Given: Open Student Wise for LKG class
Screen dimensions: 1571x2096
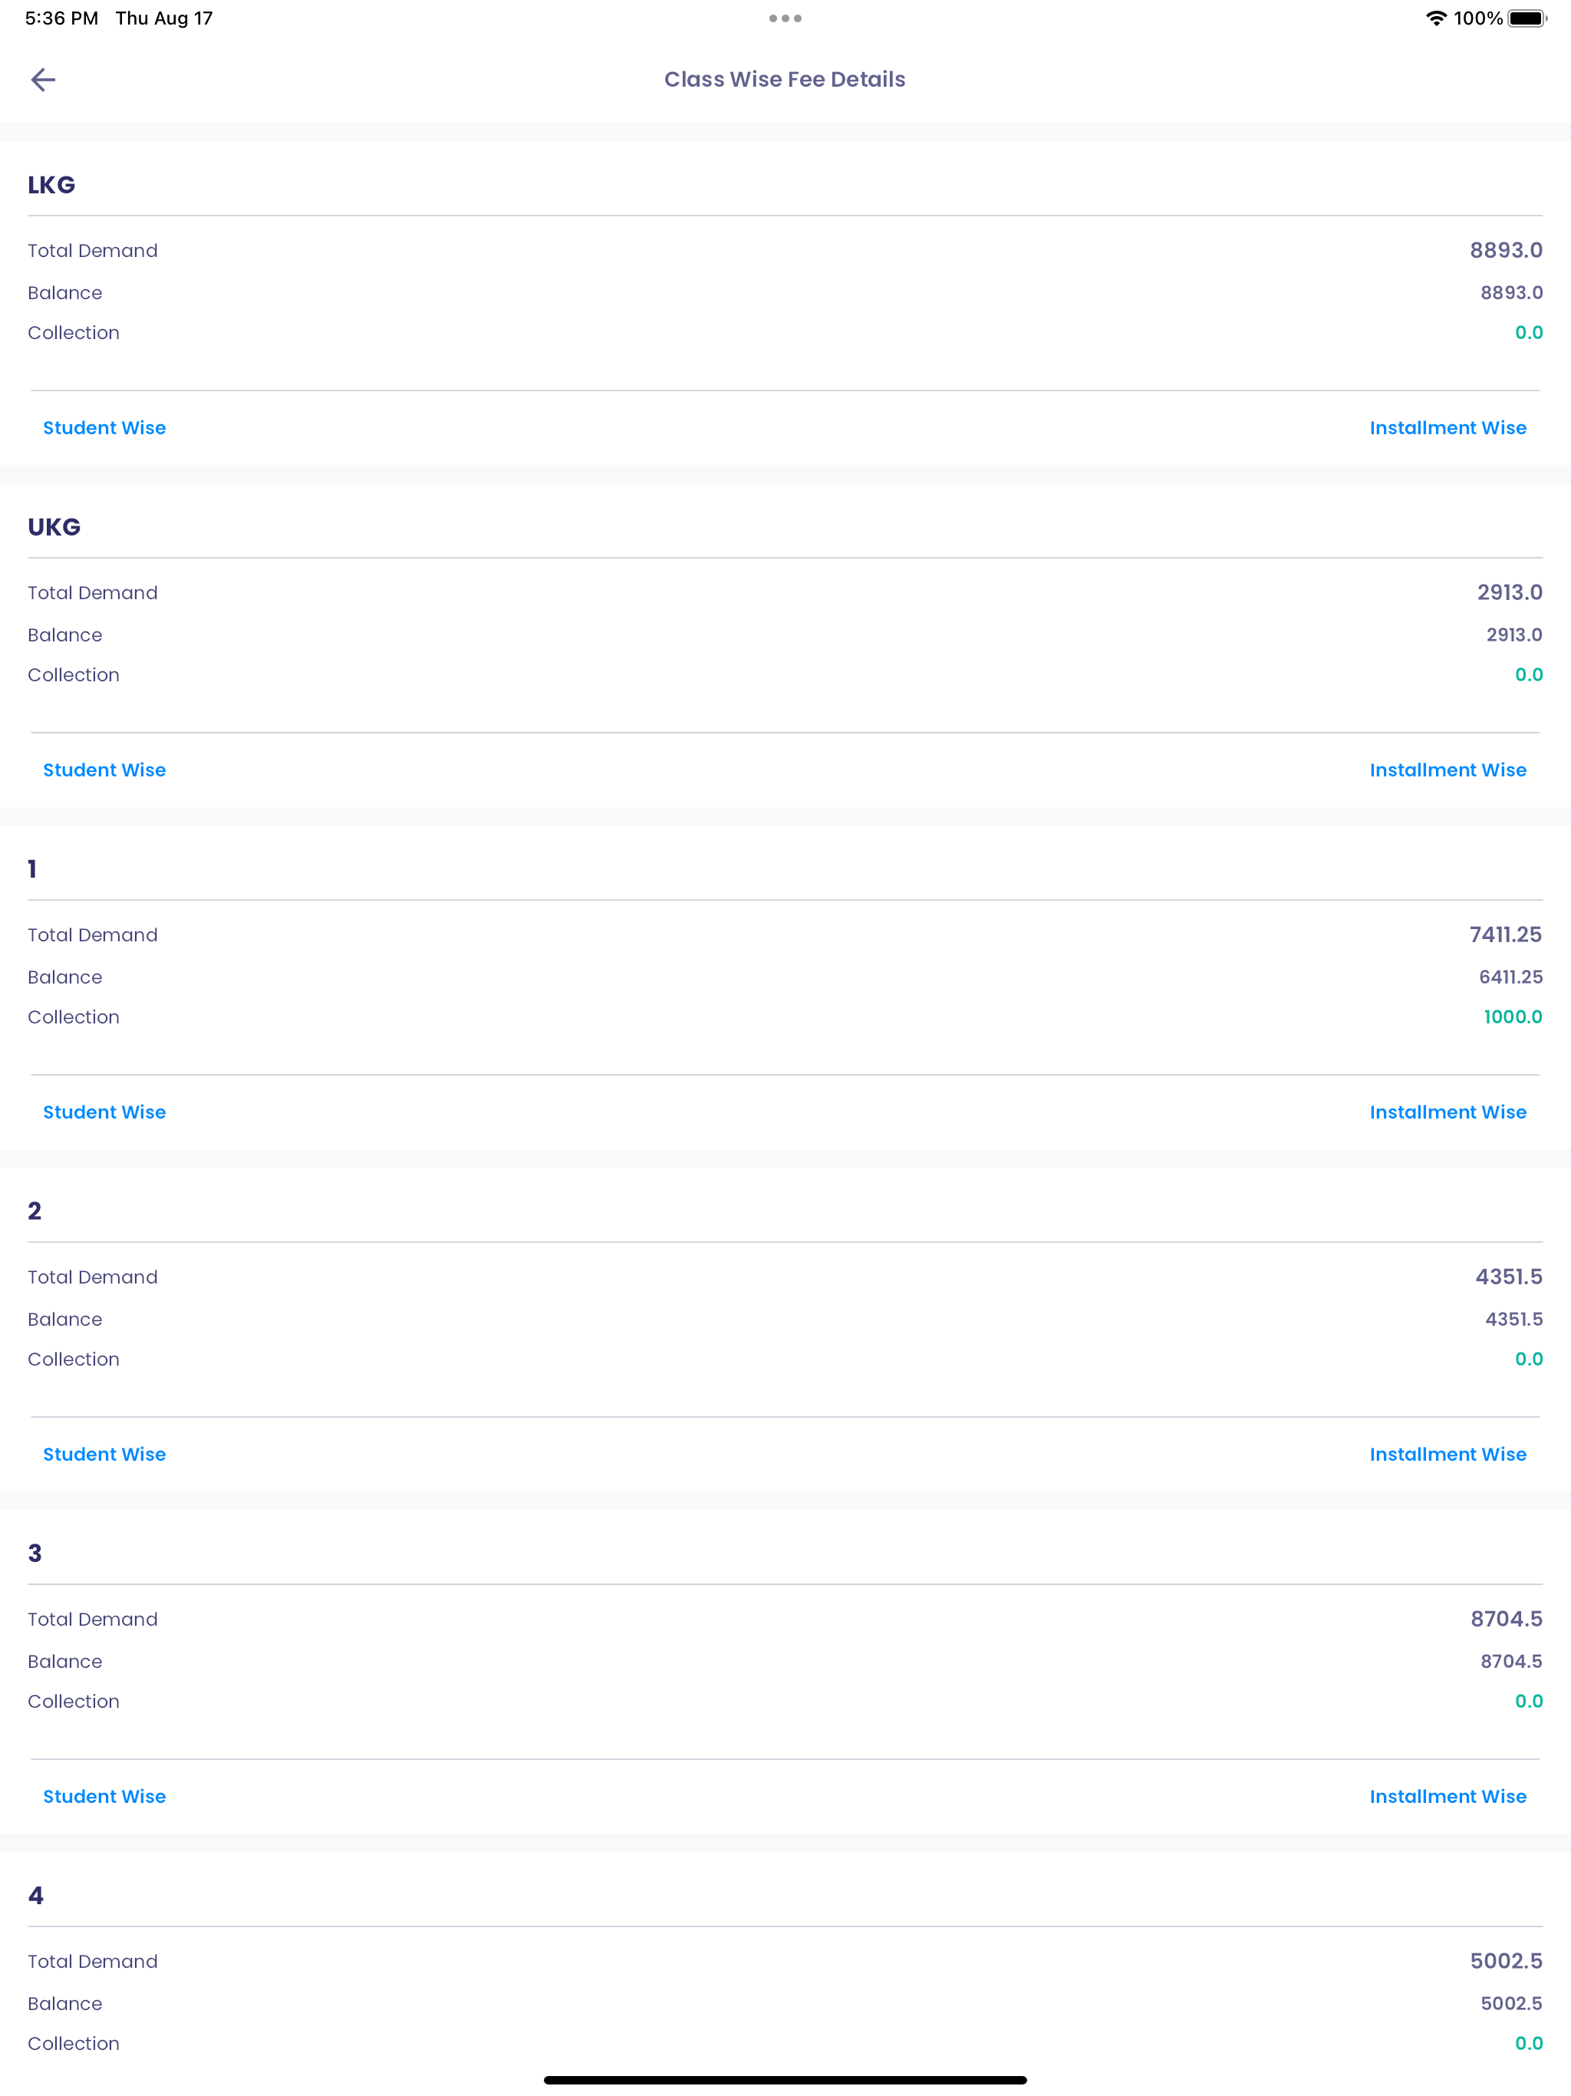Looking at the screenshot, I should [104, 428].
